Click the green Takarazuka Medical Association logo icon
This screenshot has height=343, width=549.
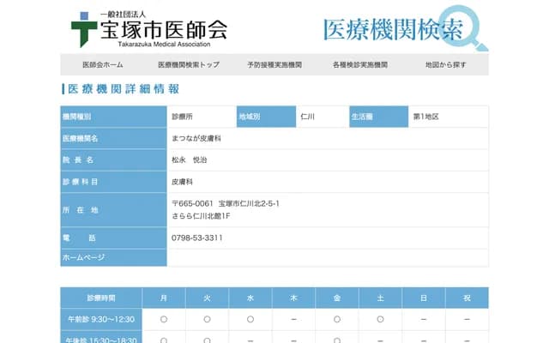click(x=84, y=28)
